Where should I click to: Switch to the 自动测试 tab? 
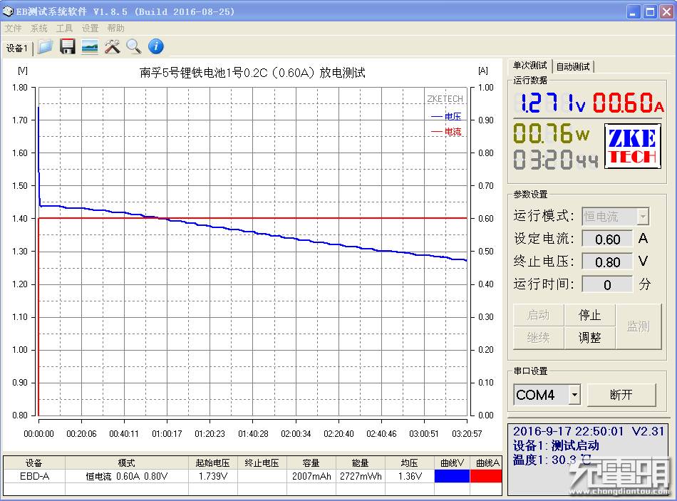pyautogui.click(x=572, y=66)
